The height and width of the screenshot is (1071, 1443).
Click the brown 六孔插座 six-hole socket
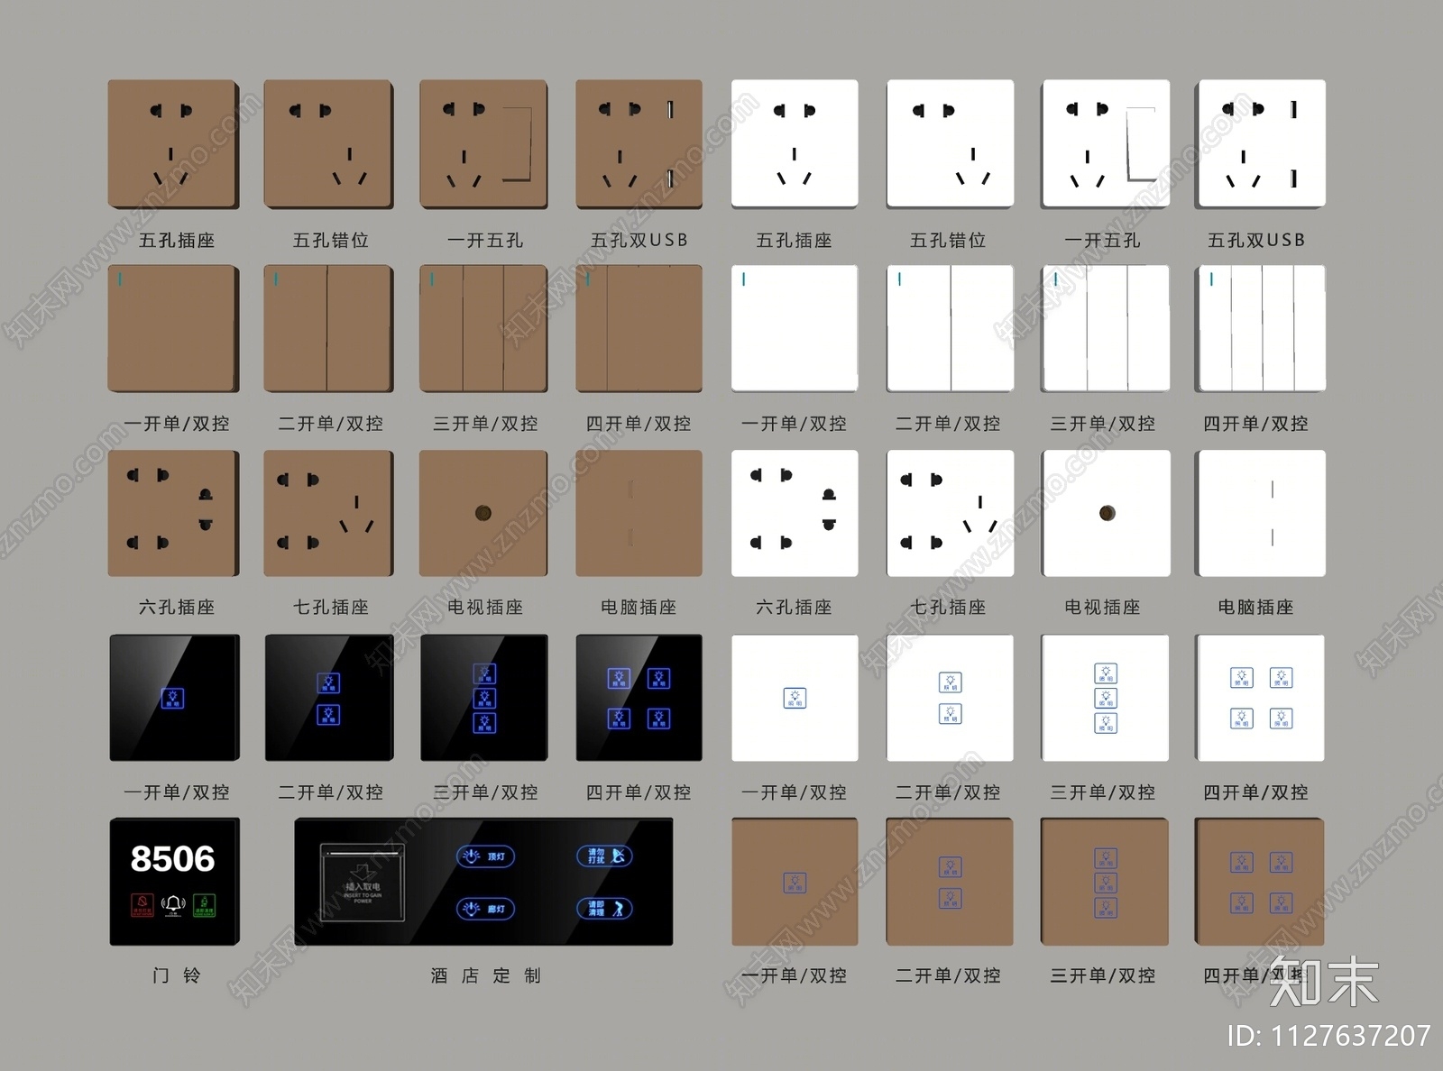(173, 513)
